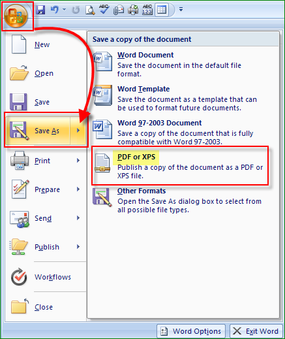Image resolution: width=285 pixels, height=339 pixels.
Task: Click the Redo/Repeat icon in the toolbar
Action: click(x=76, y=10)
